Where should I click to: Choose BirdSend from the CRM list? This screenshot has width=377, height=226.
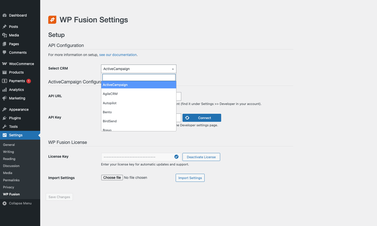pos(139,121)
